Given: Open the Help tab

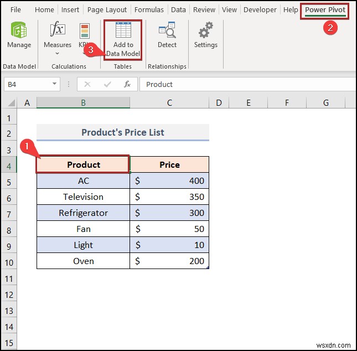Looking at the screenshot, I should [x=291, y=10].
